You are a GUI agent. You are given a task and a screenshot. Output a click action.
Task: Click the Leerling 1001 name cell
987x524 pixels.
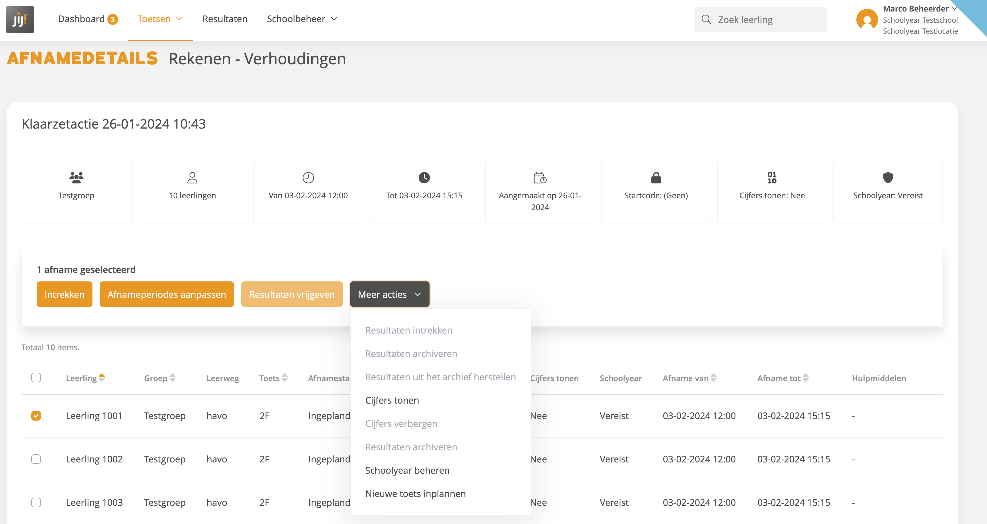94,416
